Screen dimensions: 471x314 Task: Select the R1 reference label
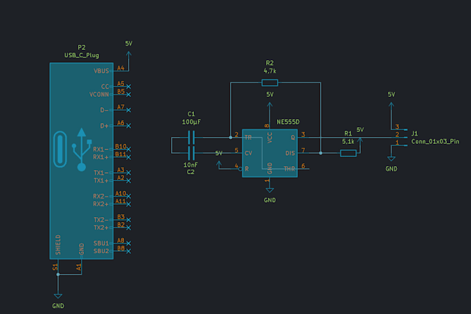tap(348, 133)
